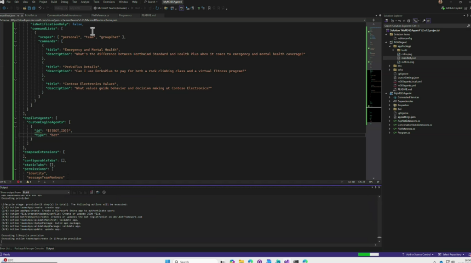This screenshot has height=263, width=471.
Task: Open Debug configuration dropdown
Action: [x=60, y=8]
